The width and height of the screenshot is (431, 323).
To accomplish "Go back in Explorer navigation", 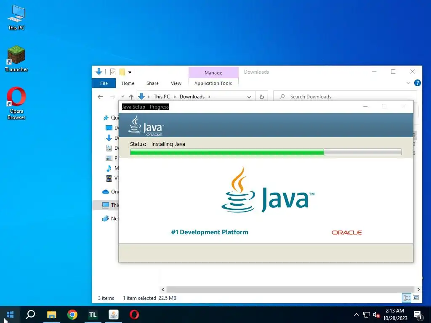I will tap(100, 97).
